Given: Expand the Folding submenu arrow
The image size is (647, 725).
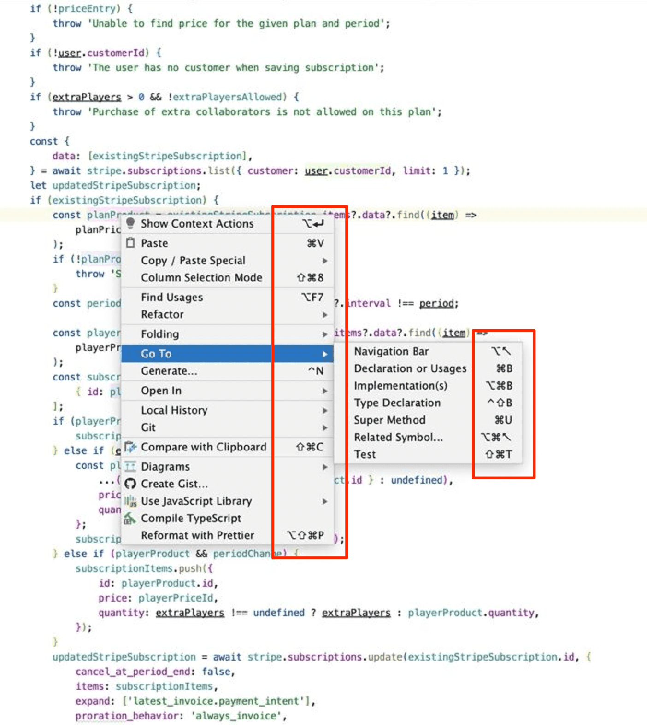Looking at the screenshot, I should click(325, 334).
